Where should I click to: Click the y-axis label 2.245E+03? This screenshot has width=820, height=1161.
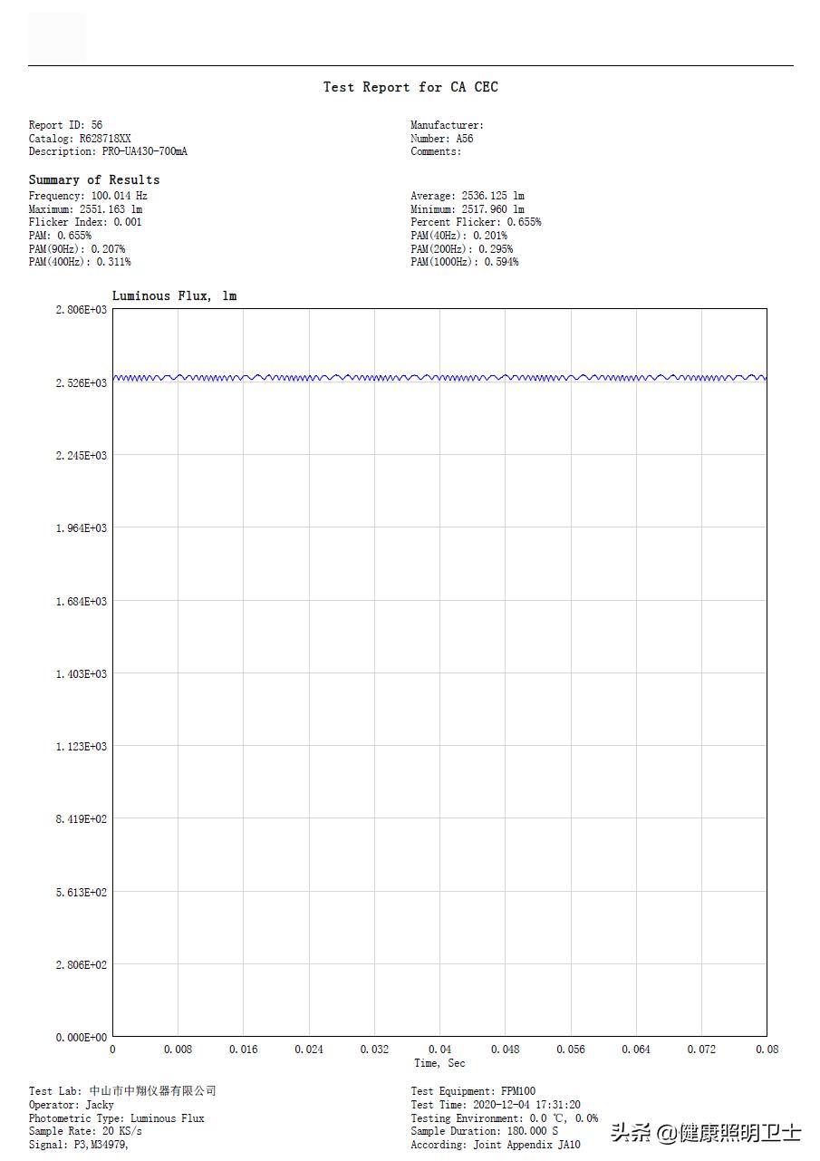coord(81,456)
